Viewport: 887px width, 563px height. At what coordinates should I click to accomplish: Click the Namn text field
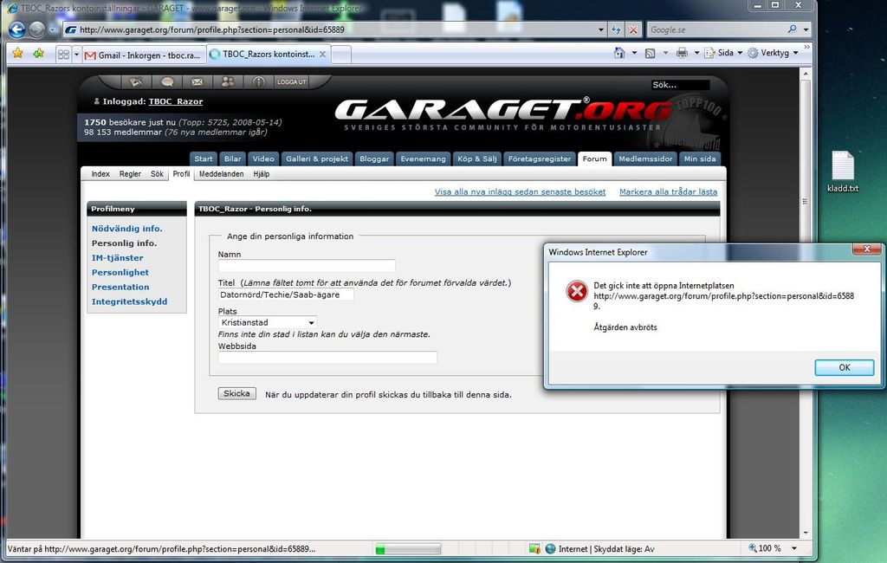tap(307, 265)
